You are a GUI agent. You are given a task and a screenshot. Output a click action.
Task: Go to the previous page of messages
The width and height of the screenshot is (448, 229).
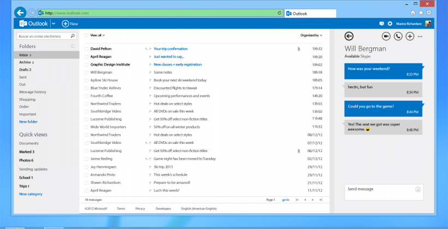coord(305,200)
